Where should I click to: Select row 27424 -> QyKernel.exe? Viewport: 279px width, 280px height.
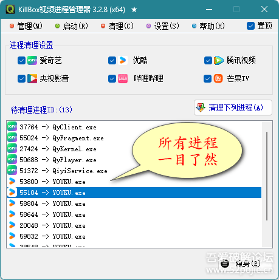pyautogui.click(x=134, y=149)
